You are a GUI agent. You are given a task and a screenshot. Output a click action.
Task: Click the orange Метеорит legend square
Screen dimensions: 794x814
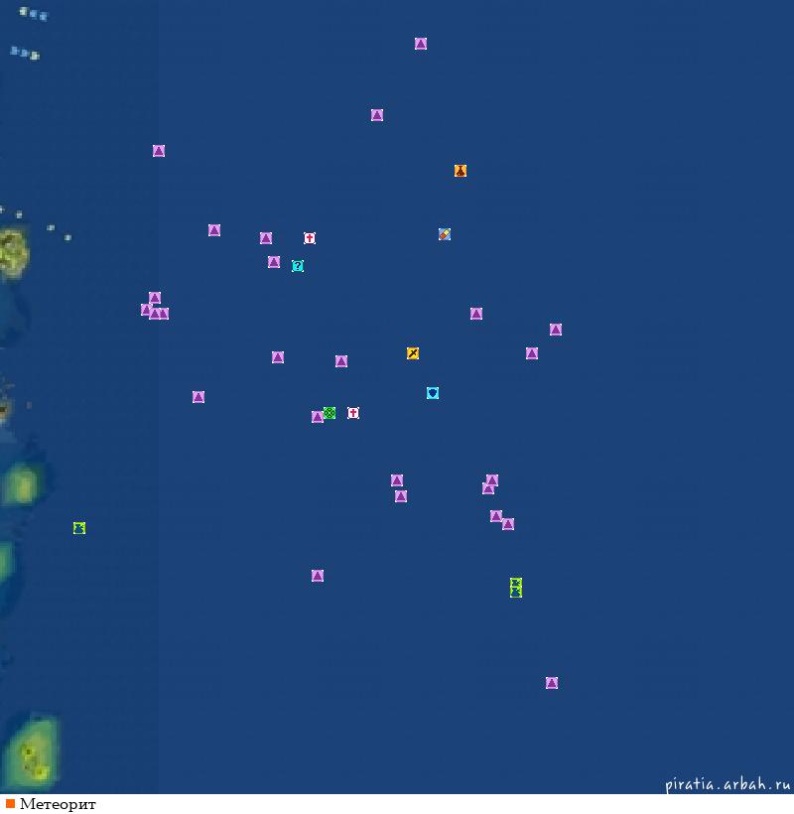[x=10, y=804]
